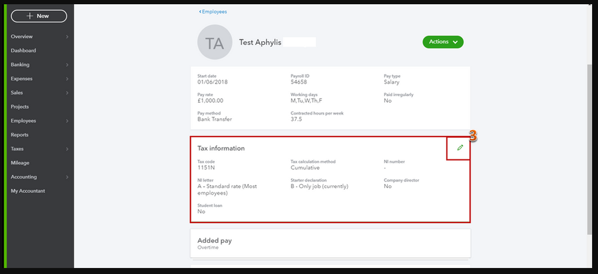The image size is (598, 274).
Task: Click the Payroll ID value 54658
Action: click(299, 82)
